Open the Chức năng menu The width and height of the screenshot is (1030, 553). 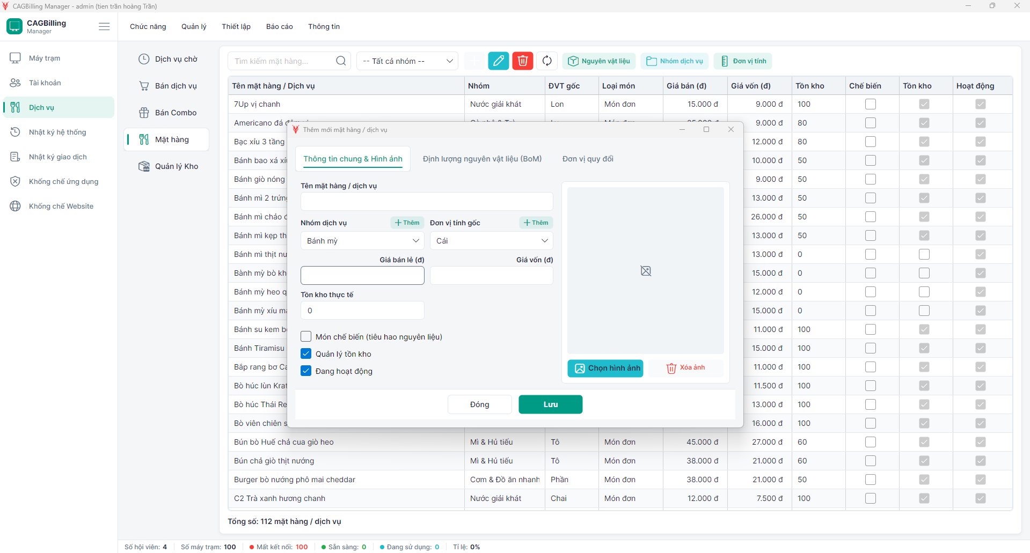148,26
